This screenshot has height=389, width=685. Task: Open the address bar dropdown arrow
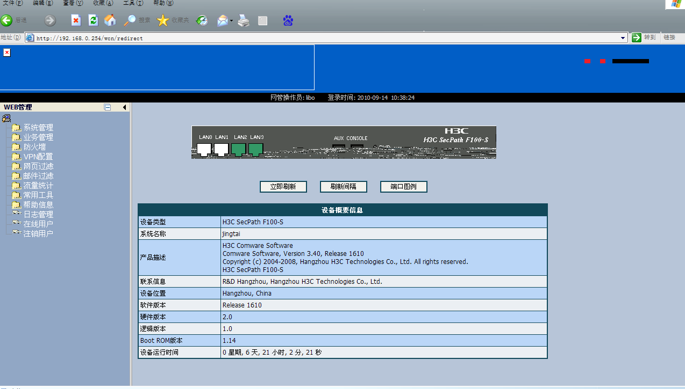(623, 38)
